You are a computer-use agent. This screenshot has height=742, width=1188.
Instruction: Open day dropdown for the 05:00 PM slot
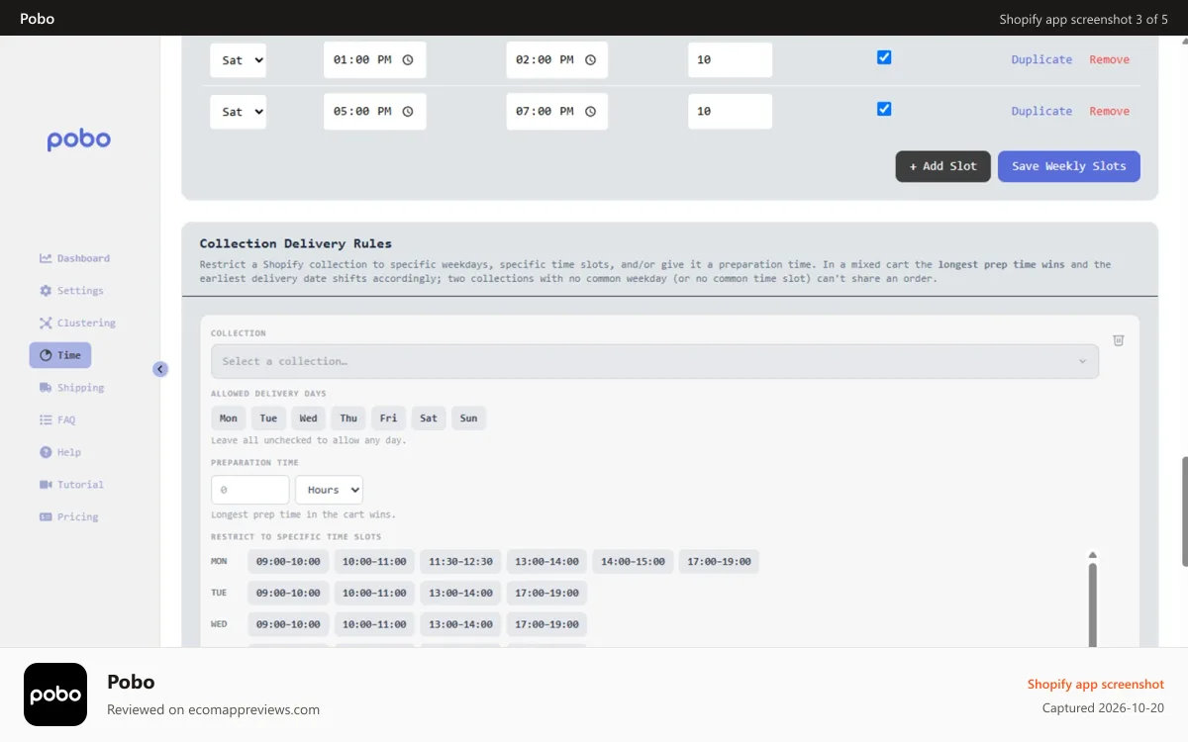(x=238, y=112)
